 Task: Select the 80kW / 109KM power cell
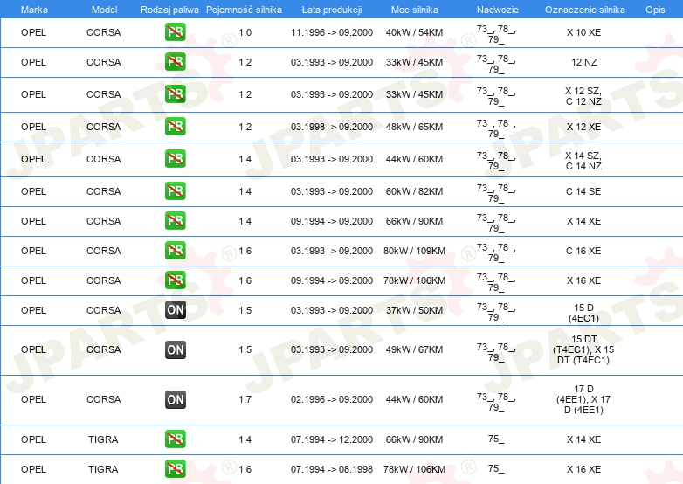coord(414,251)
